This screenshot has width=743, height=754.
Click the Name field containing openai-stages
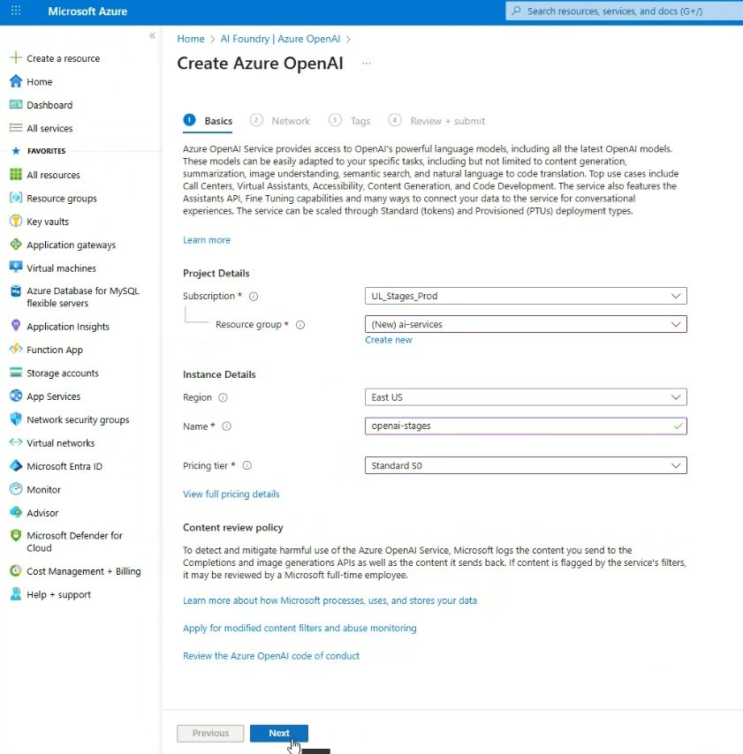(517, 426)
